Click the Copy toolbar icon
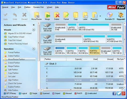The height and width of the screenshot is (99, 127). point(76,15)
